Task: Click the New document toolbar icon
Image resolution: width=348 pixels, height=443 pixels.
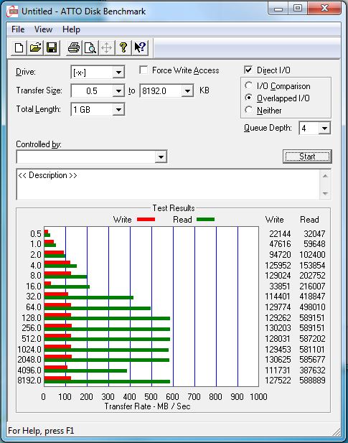Action: pyautogui.click(x=19, y=47)
